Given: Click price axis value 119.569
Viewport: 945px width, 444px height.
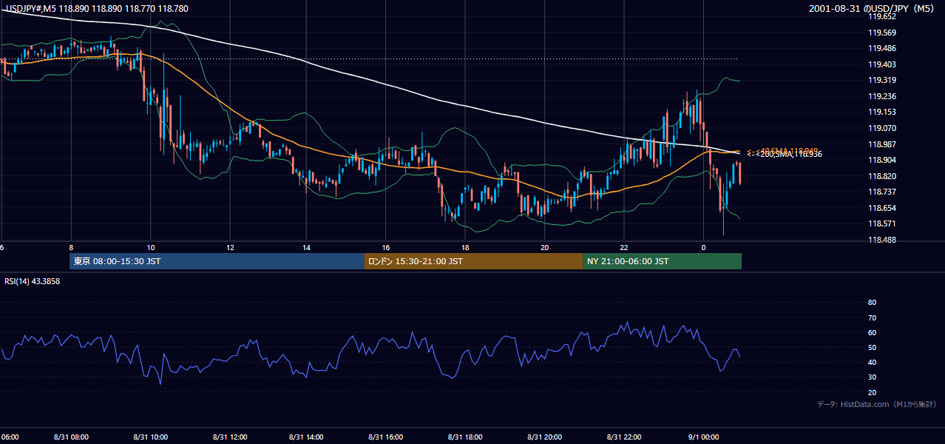Looking at the screenshot, I should (883, 33).
